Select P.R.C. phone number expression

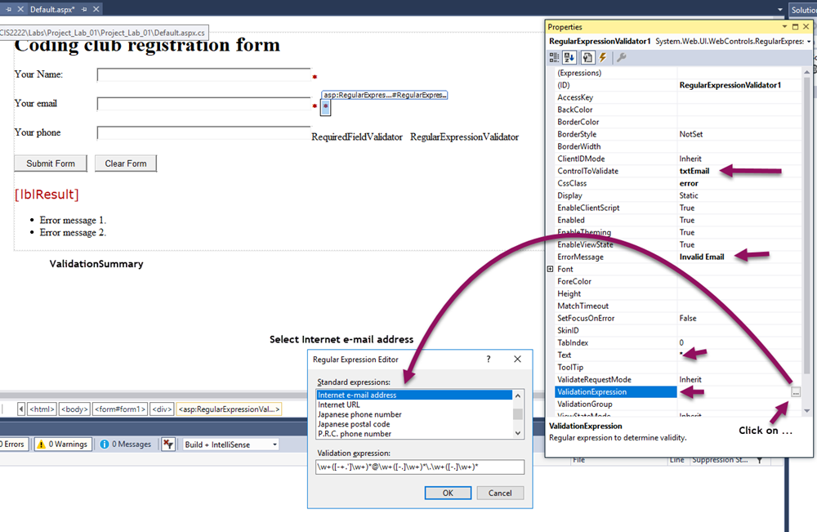414,434
